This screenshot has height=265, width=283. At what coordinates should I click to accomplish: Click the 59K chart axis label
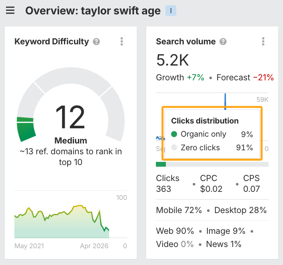263,100
